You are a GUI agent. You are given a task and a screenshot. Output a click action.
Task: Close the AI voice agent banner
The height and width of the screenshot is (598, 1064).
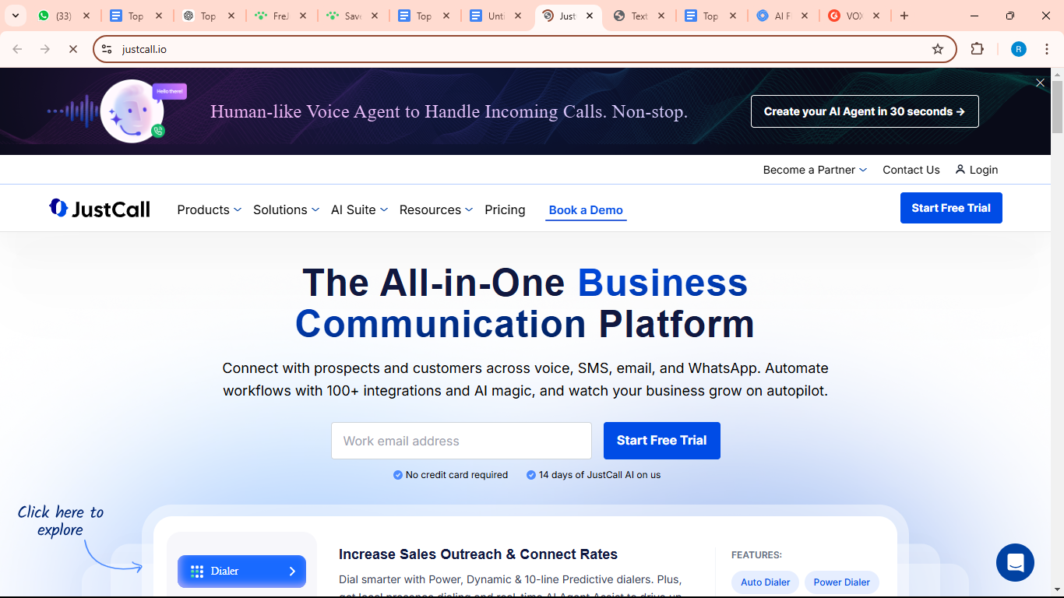click(x=1040, y=83)
